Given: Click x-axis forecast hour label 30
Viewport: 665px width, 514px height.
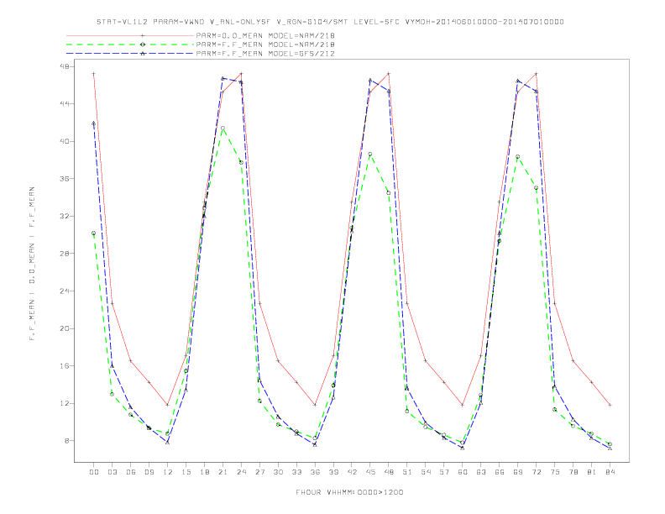Looking at the screenshot, I should click(278, 472).
